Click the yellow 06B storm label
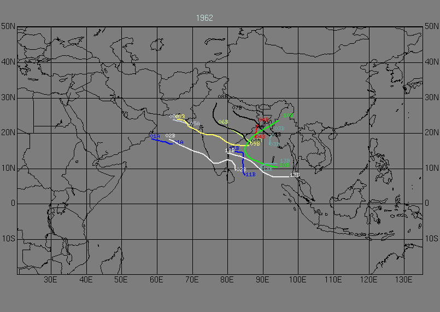This screenshot has width=440, height=312. coord(223,122)
